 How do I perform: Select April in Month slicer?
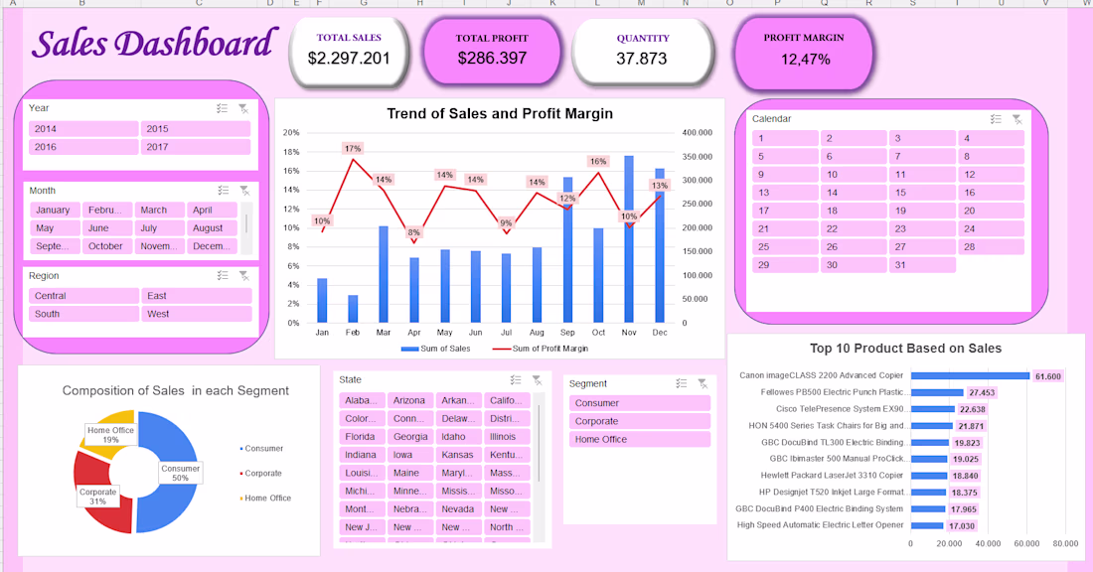(212, 210)
